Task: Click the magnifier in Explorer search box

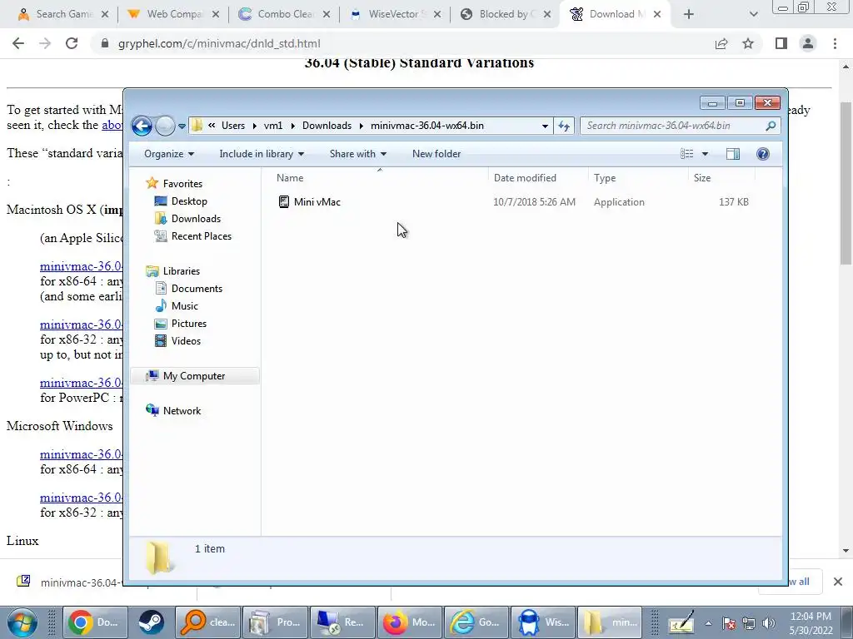Action: click(771, 126)
